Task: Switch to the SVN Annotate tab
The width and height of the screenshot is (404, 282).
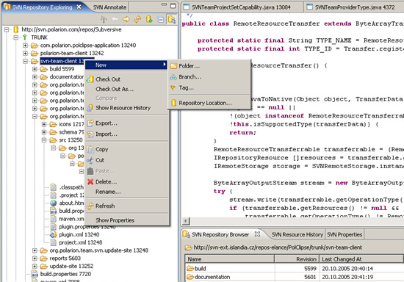Action: tap(109, 7)
